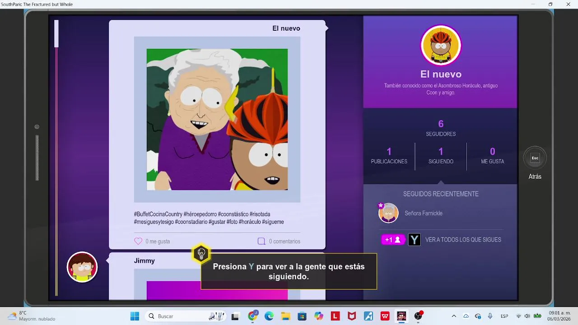Open File Explorer from the taskbar

tap(285, 316)
